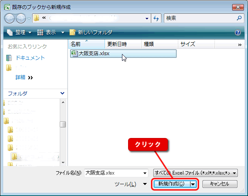Click the 新規作成 button

click(x=171, y=184)
